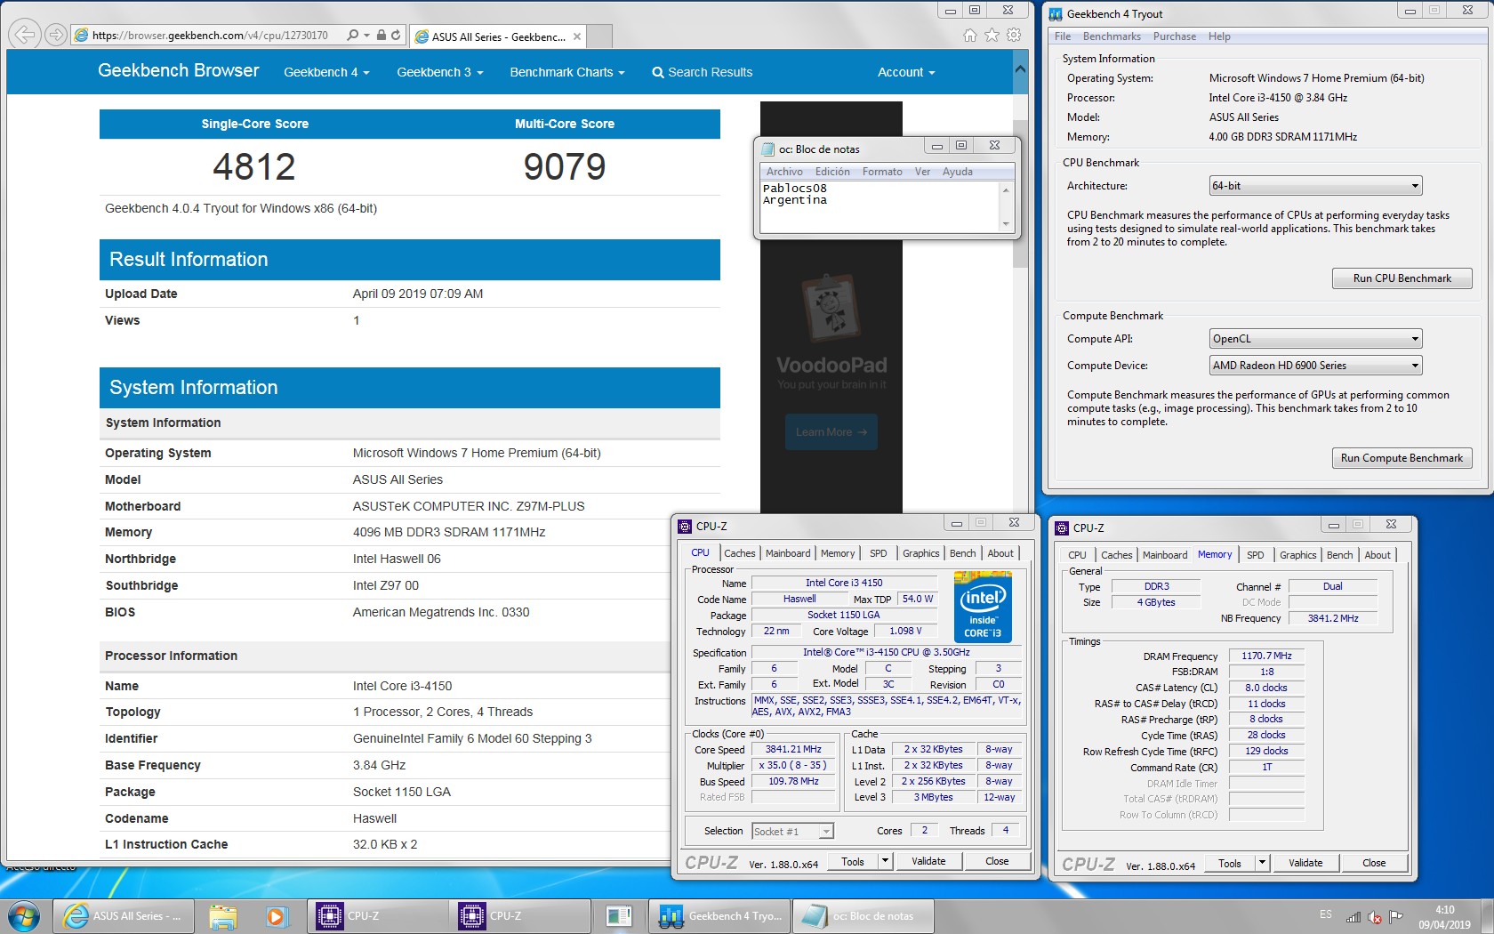Click the Bloc de notas text area
Image resolution: width=1494 pixels, height=934 pixels.
tap(880, 206)
